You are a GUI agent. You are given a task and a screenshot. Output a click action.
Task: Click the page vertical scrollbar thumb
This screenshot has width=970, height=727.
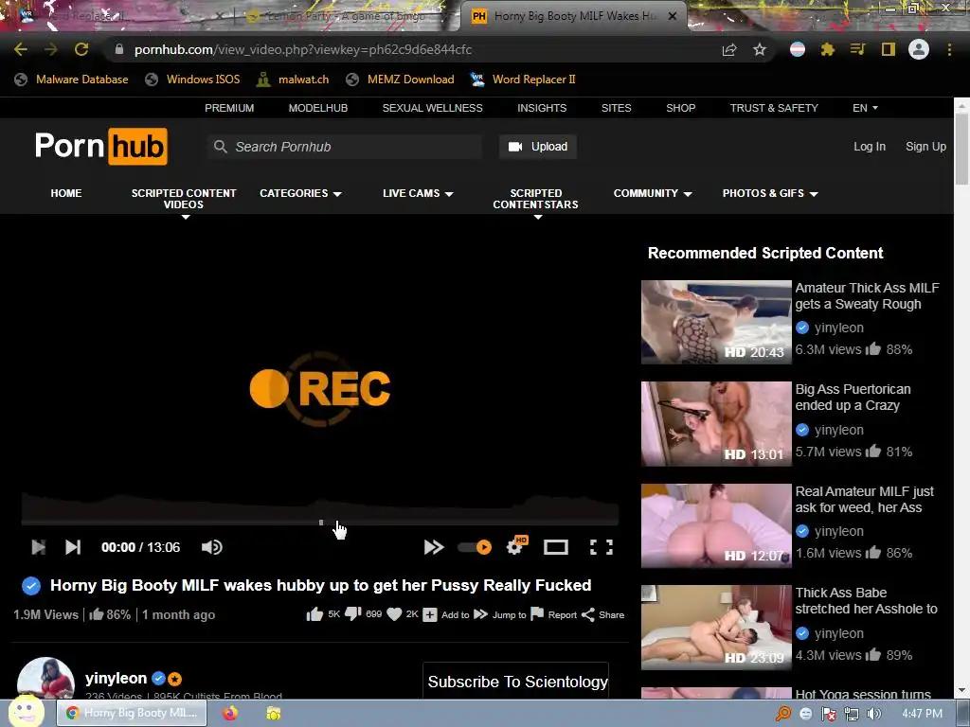pyautogui.click(x=961, y=149)
